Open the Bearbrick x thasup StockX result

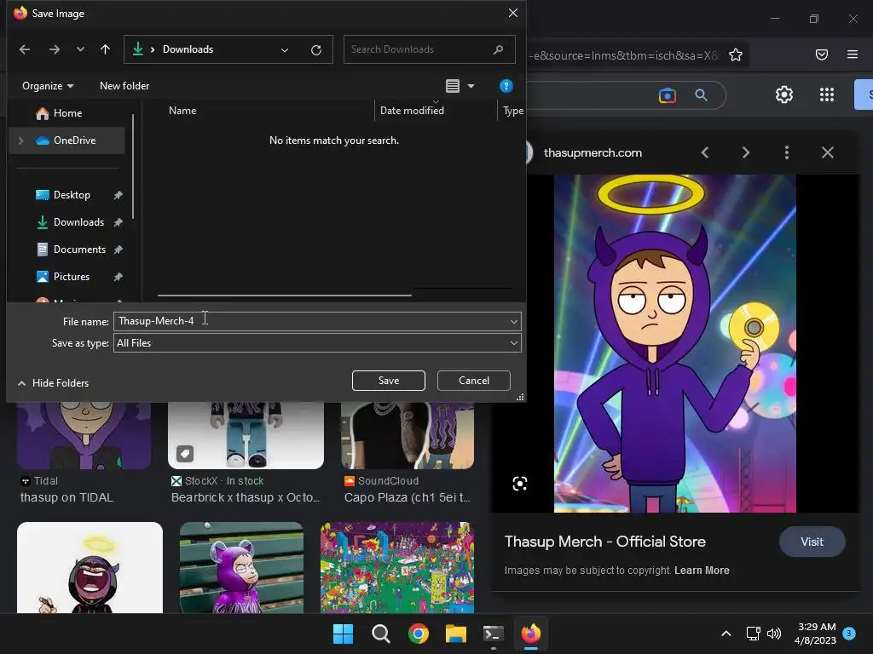(245, 497)
